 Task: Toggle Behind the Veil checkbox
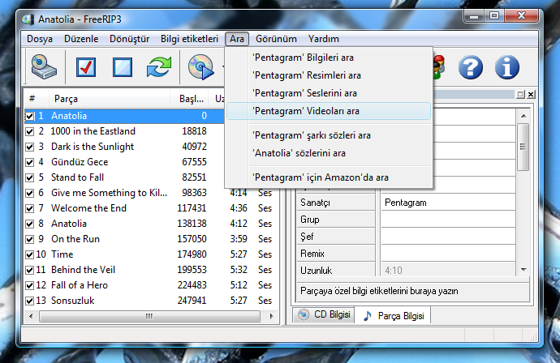[x=30, y=270]
